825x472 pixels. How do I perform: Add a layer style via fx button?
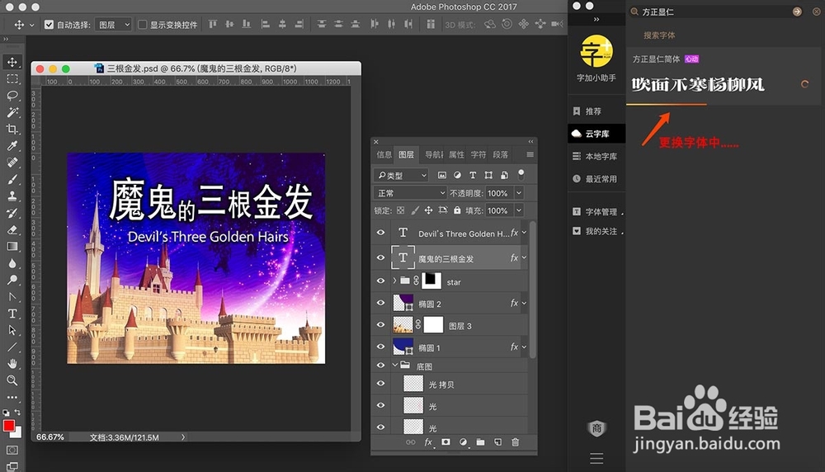coord(428,442)
